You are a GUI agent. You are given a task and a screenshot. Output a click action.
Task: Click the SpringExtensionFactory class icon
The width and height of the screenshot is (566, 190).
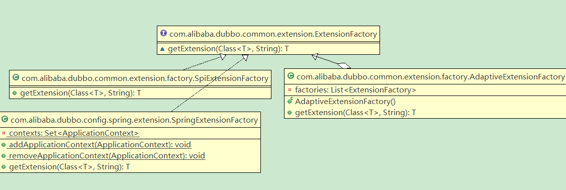pyautogui.click(x=5, y=119)
